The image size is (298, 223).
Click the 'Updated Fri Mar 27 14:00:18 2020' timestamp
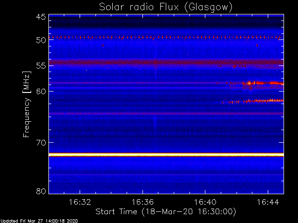(39, 221)
